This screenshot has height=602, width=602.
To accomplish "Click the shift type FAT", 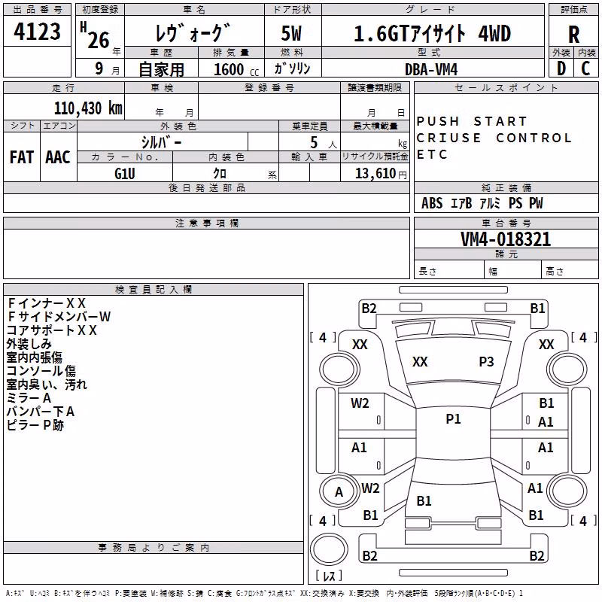I will tap(22, 157).
